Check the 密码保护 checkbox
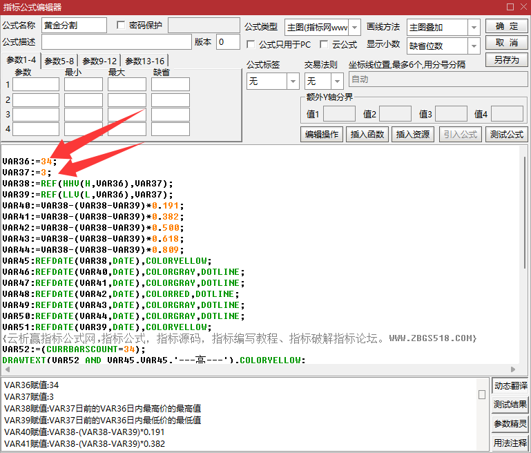 (x=122, y=26)
